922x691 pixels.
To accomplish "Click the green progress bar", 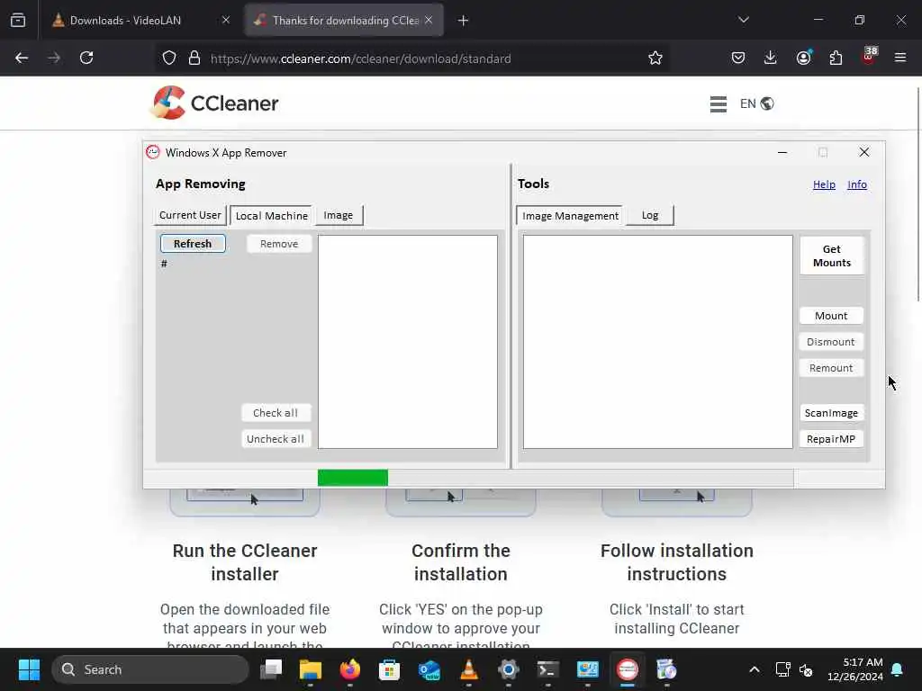I will click(x=353, y=478).
